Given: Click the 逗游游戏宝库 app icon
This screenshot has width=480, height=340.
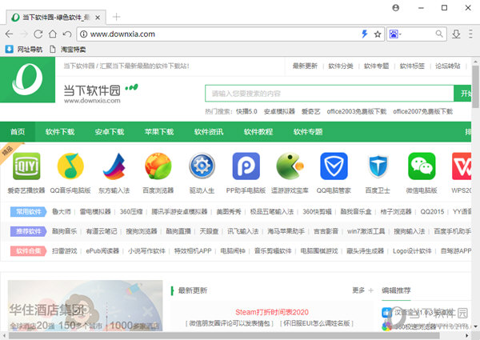Looking at the screenshot, I should click(x=290, y=166).
